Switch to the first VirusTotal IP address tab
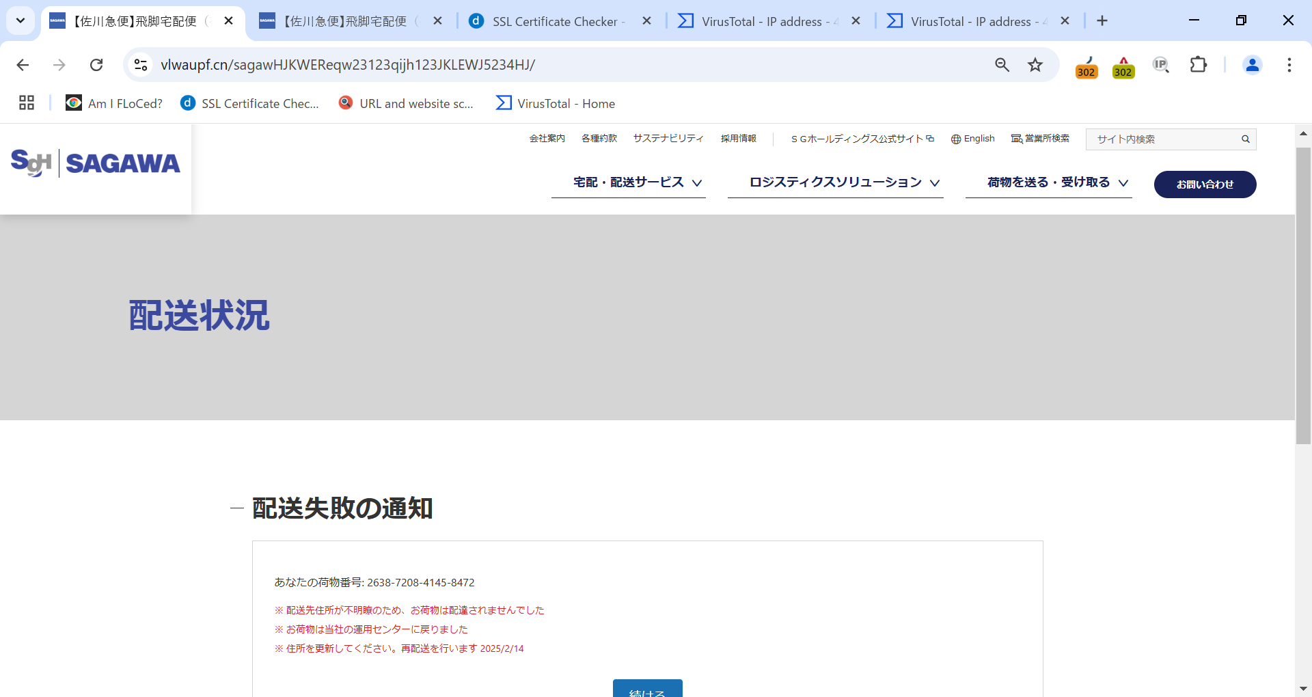Image resolution: width=1312 pixels, height=697 pixels. click(760, 21)
